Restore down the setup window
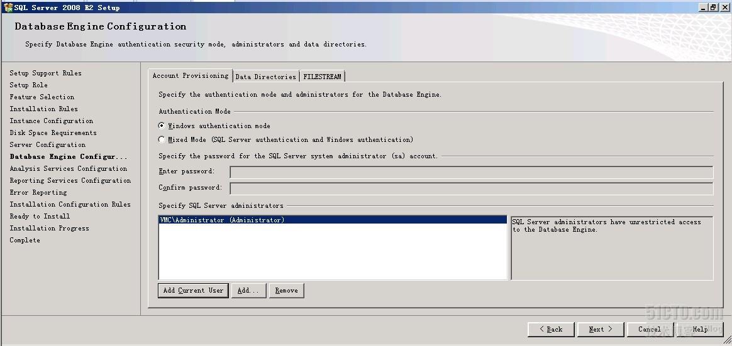The width and height of the screenshot is (732, 346). pos(713,8)
